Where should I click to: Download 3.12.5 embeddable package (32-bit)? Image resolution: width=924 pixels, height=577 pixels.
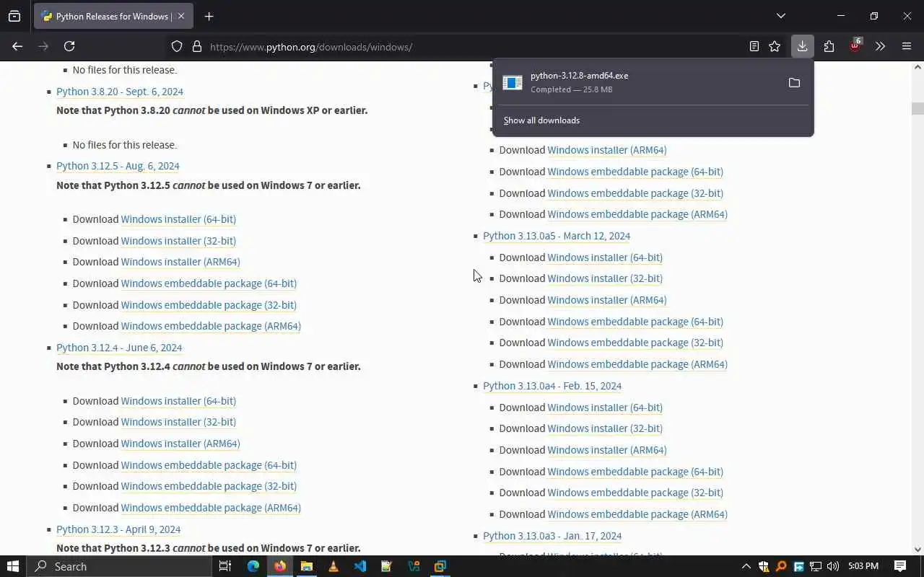pyautogui.click(x=209, y=305)
